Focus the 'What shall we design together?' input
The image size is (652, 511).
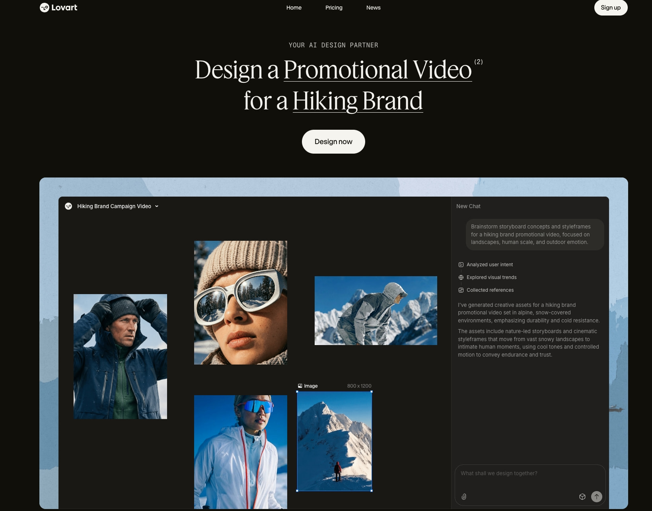pos(530,474)
